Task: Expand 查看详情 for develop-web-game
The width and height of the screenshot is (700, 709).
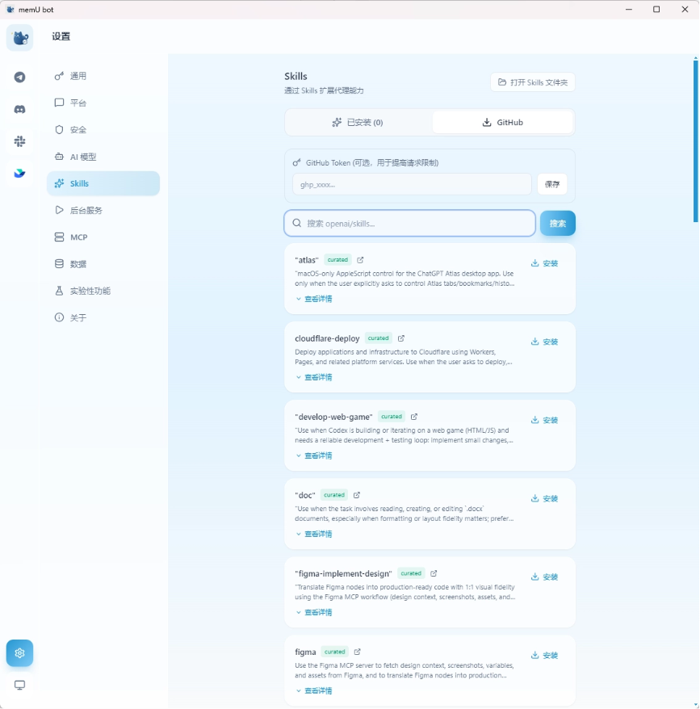Action: (x=314, y=455)
